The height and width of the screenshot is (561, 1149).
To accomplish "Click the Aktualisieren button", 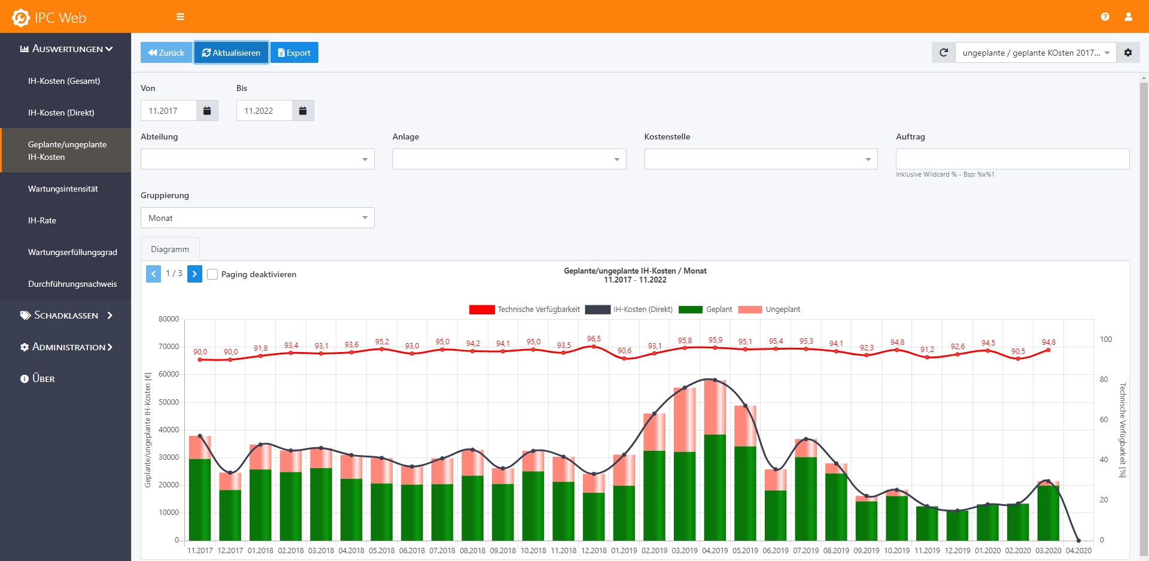I will pos(231,53).
